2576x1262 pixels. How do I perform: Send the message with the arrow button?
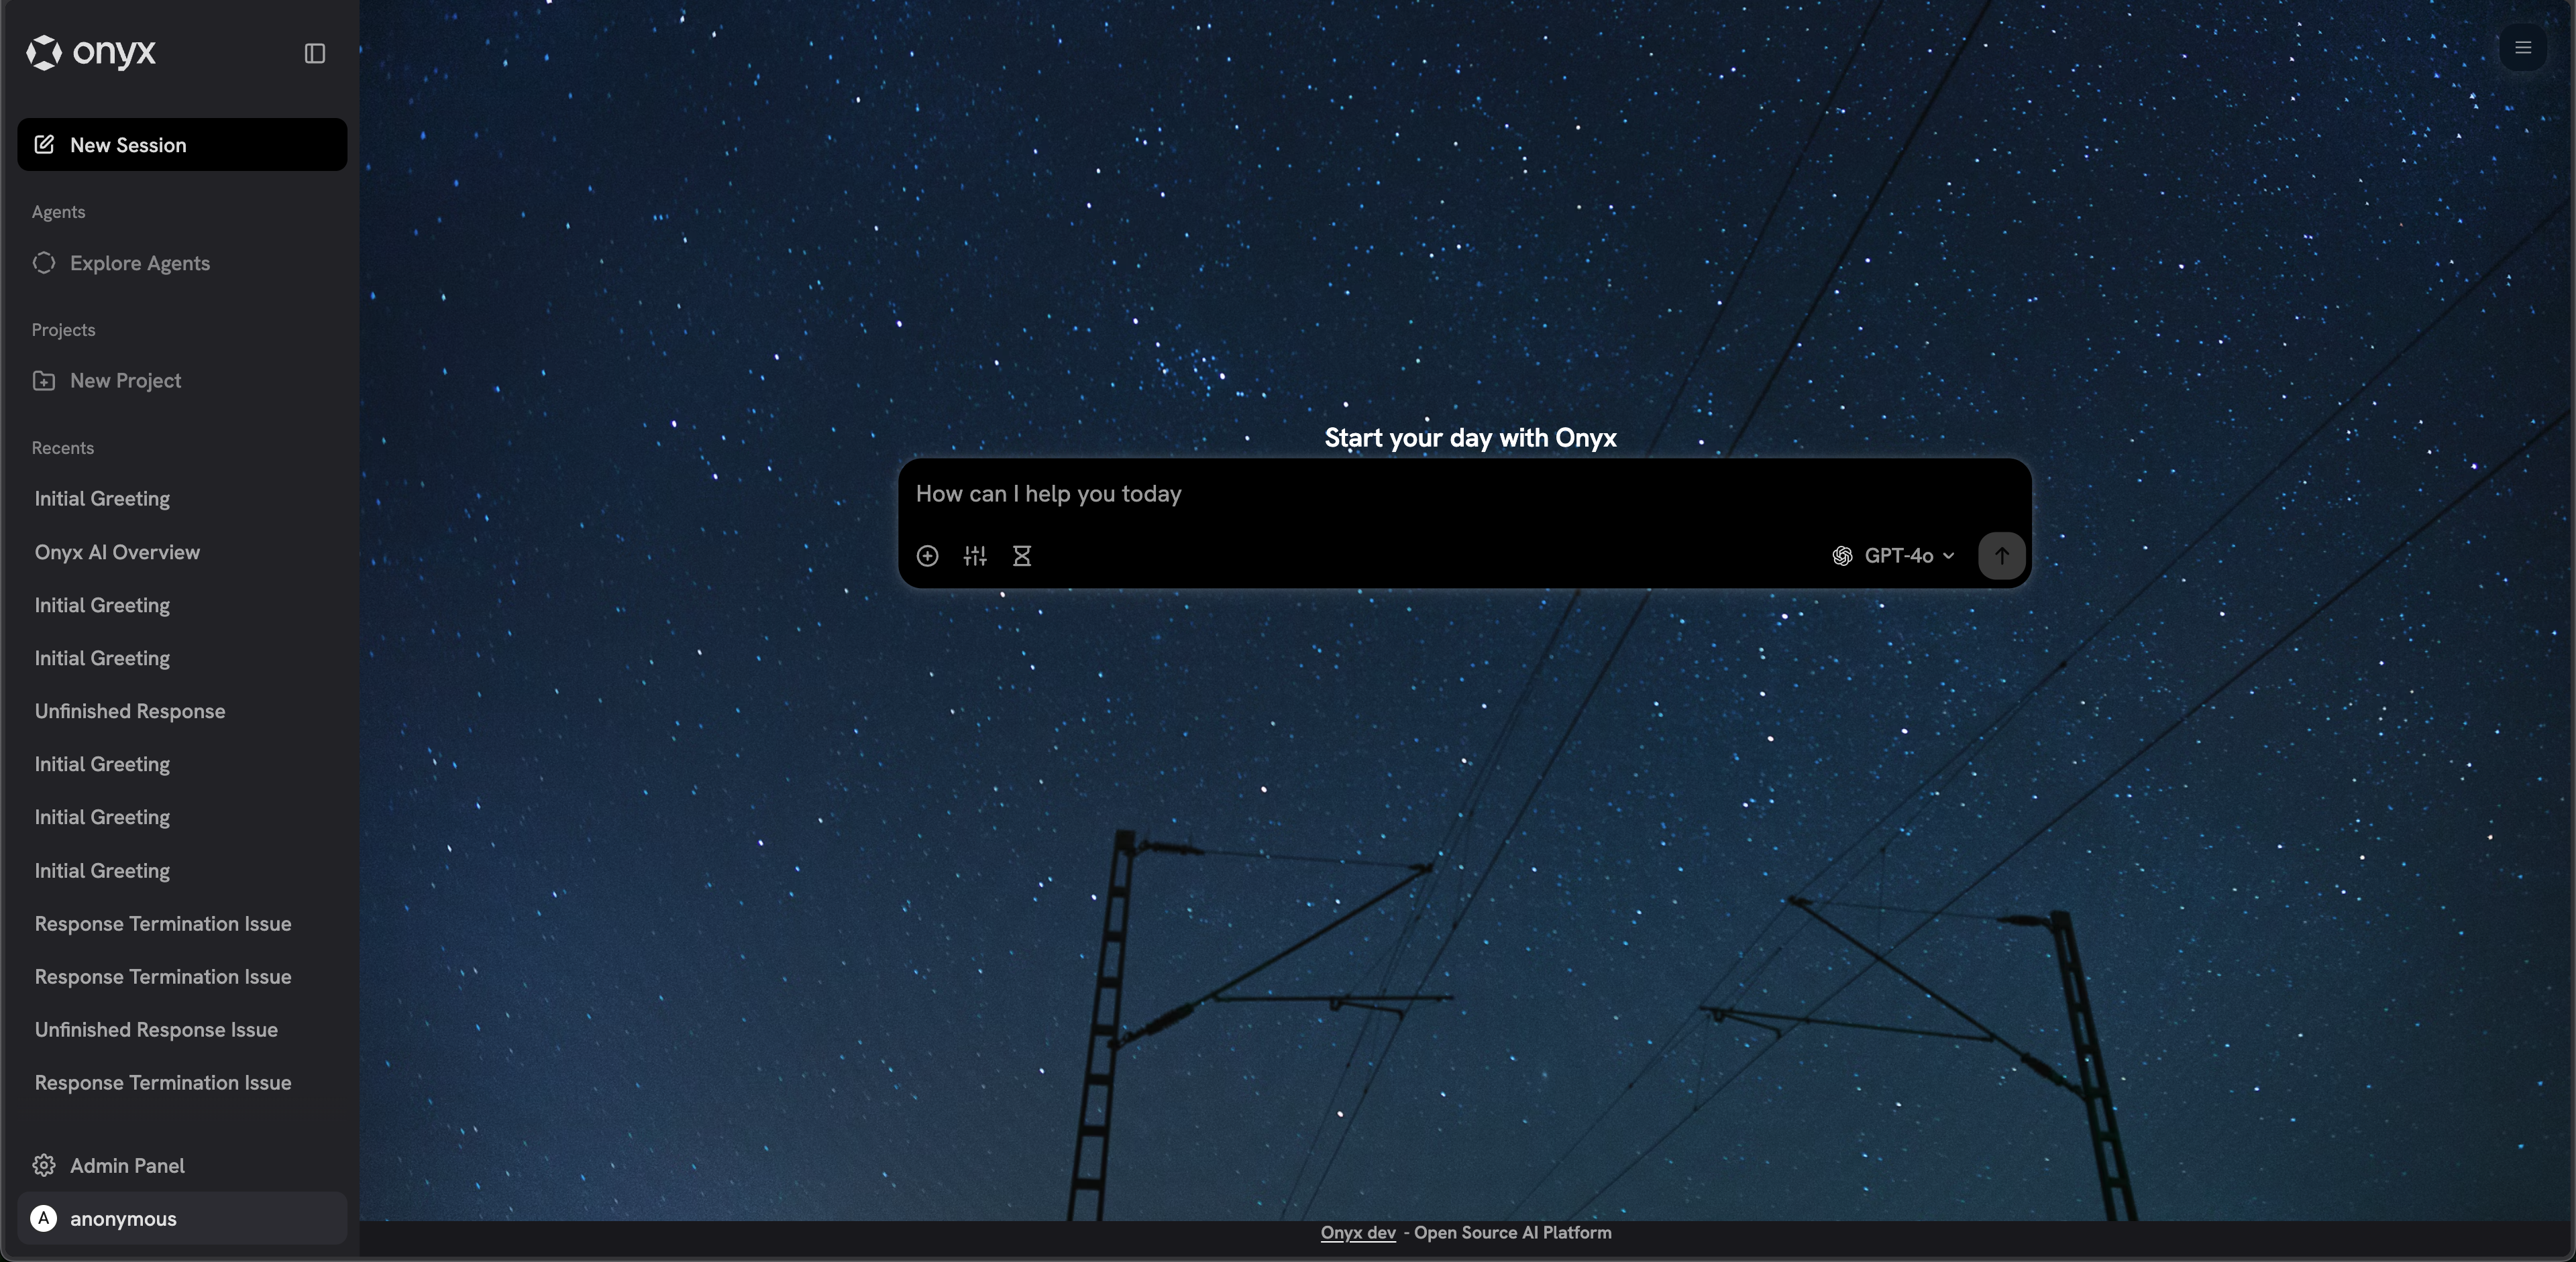(x=2001, y=555)
